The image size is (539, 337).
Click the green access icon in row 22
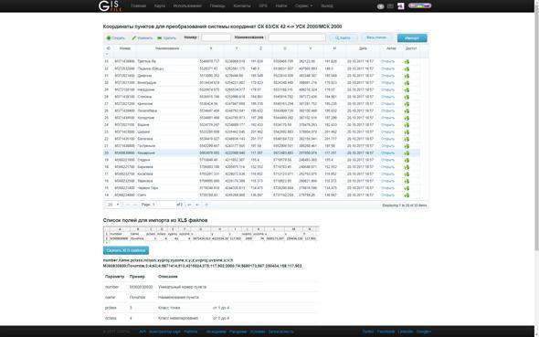point(407,139)
